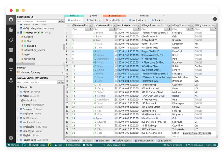
Task: Collapse the Tables (11) group
Action: point(18,87)
